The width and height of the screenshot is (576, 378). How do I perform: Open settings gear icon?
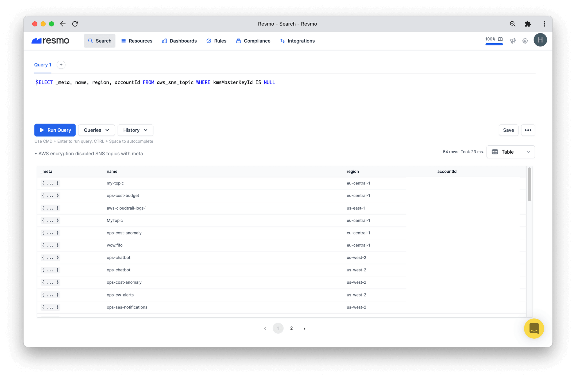[525, 41]
